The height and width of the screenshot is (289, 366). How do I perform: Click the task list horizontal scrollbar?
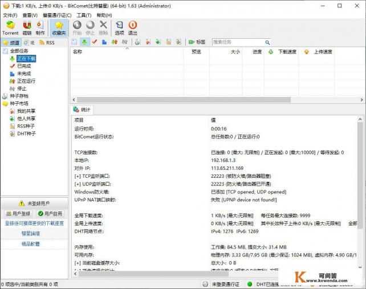coord(184,100)
